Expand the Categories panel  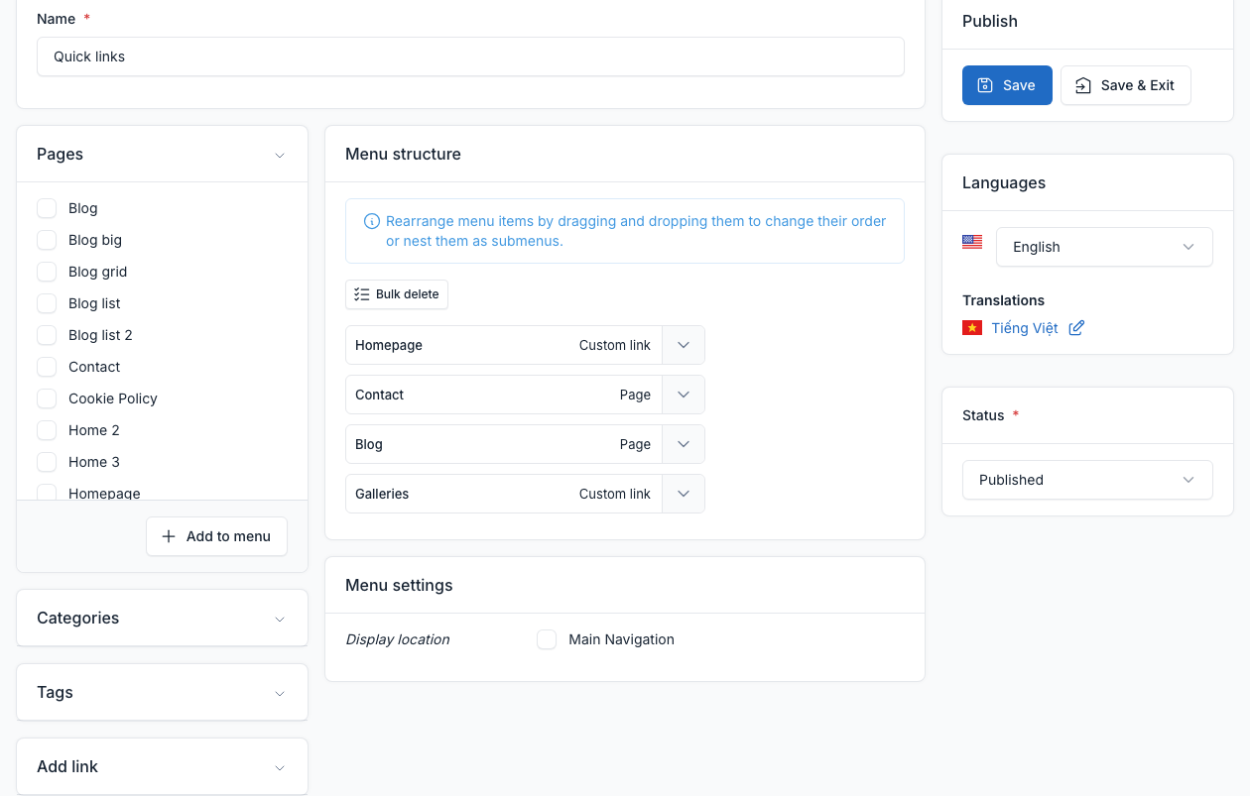click(280, 619)
